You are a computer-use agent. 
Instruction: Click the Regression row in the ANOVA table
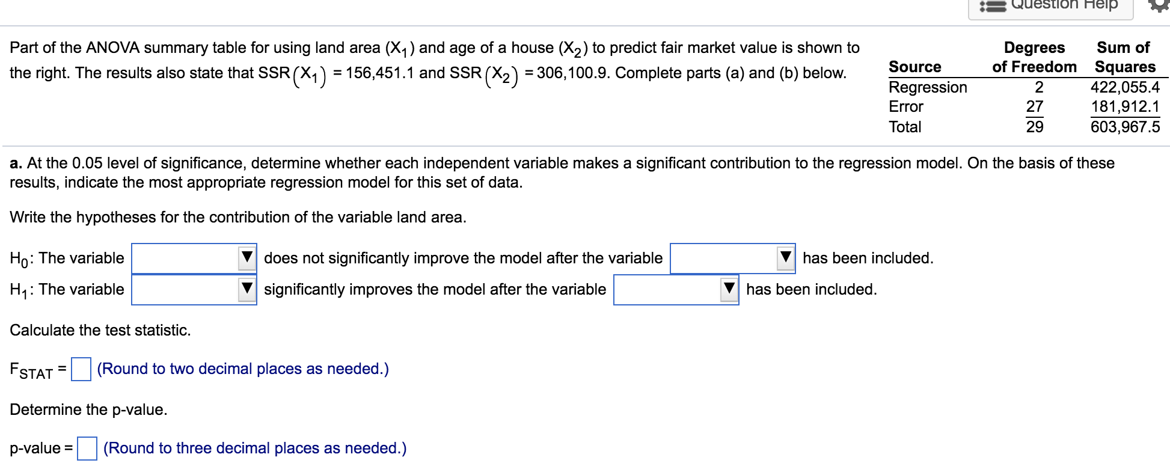point(928,87)
